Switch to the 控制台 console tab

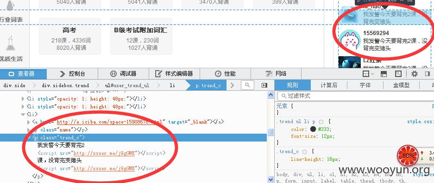pos(72,74)
